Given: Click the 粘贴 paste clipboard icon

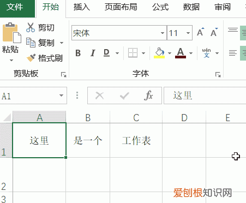Looking at the screenshot, I should tap(12, 33).
